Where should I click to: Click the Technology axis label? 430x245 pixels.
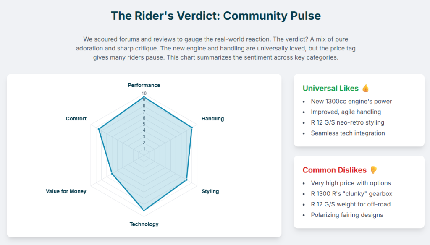[x=144, y=224]
